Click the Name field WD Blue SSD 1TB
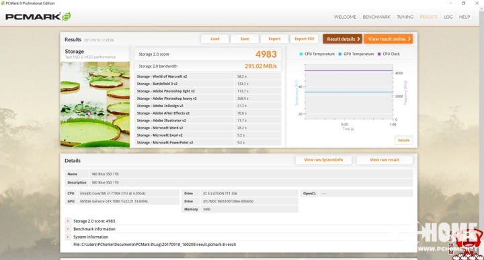 coord(251,174)
